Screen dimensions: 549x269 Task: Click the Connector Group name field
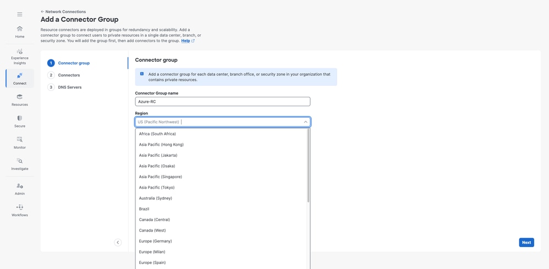click(x=223, y=102)
